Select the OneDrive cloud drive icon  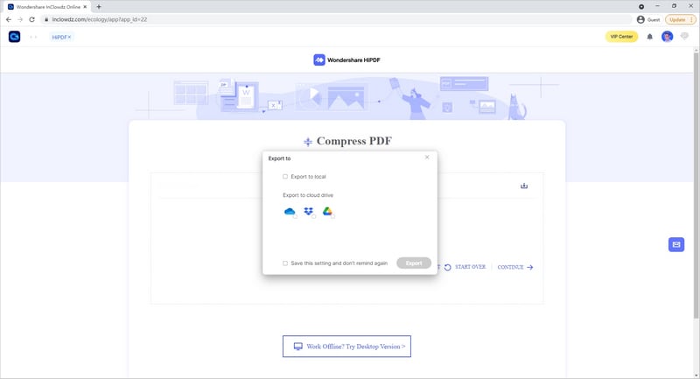tap(290, 212)
